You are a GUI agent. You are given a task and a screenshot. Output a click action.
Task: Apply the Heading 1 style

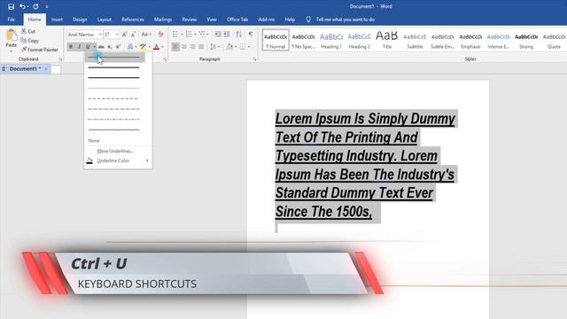(331, 40)
